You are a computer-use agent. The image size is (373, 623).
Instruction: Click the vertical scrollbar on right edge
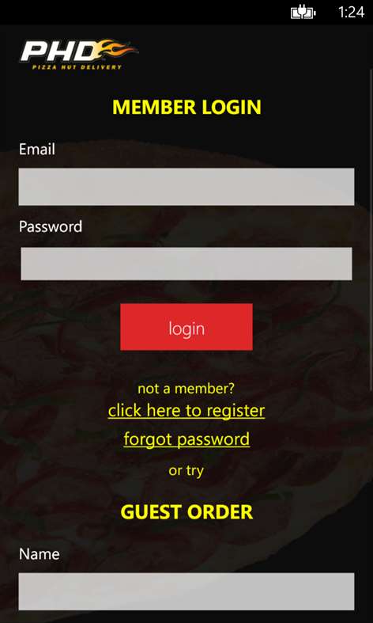pyautogui.click(x=371, y=230)
